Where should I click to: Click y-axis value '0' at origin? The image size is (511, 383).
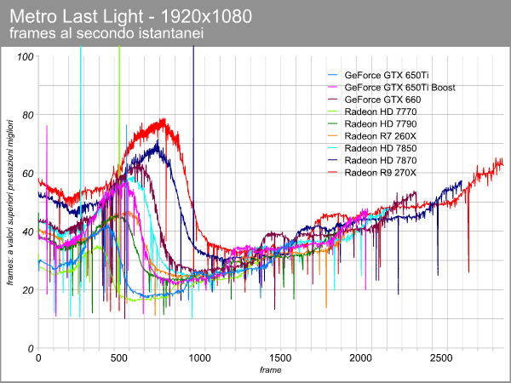point(31,349)
